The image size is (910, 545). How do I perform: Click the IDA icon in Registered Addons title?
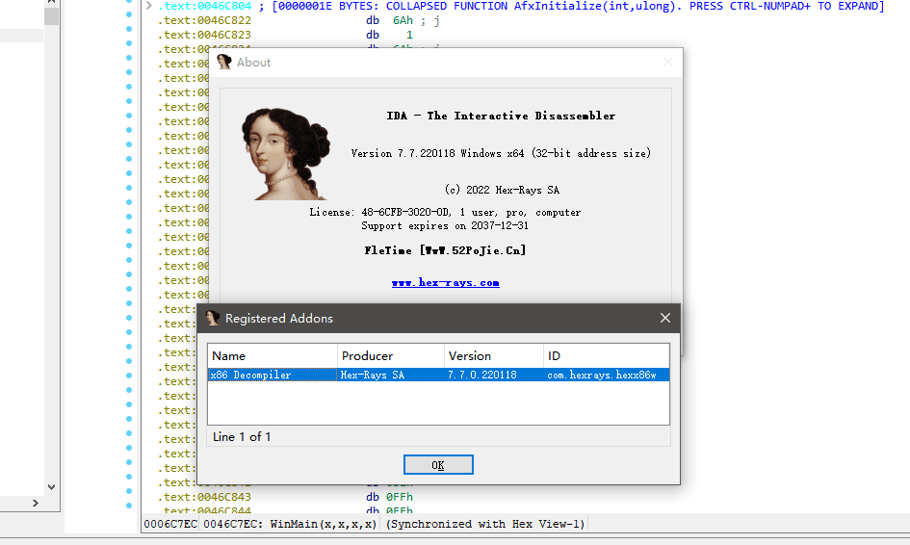[213, 318]
